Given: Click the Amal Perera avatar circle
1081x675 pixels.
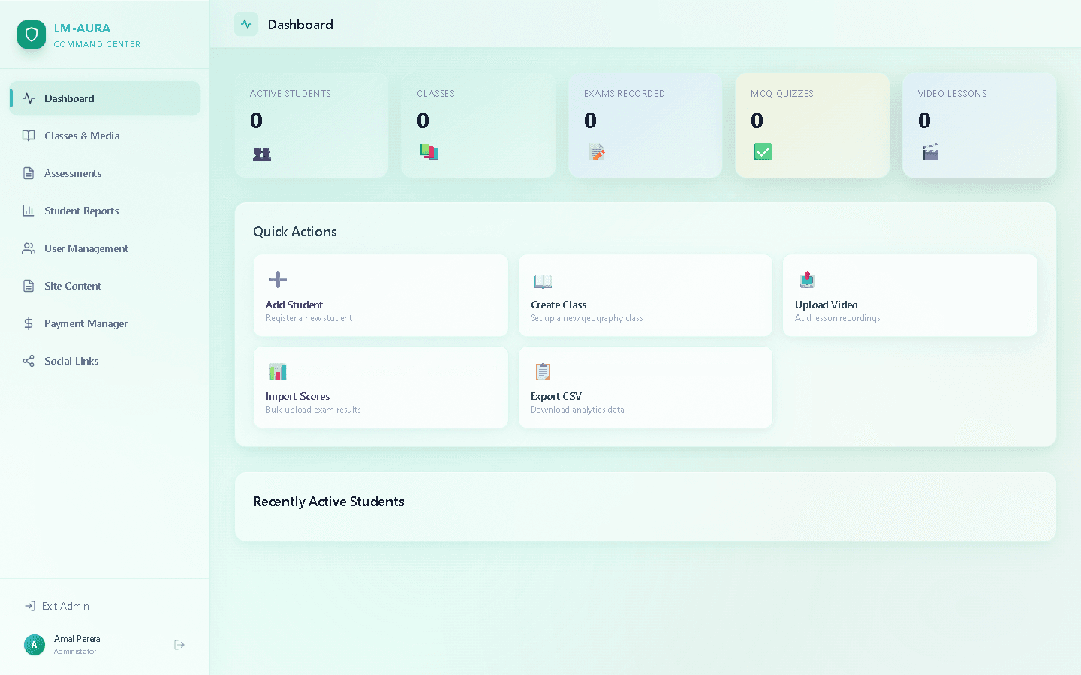Looking at the screenshot, I should (34, 645).
